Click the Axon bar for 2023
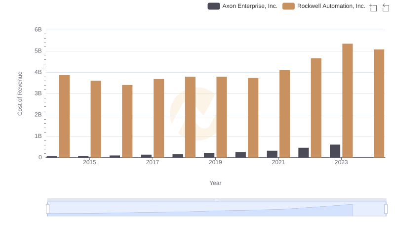 coord(335,151)
